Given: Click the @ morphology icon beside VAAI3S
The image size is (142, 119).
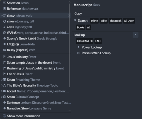Looking at the screenshot, I should coord(4,33).
